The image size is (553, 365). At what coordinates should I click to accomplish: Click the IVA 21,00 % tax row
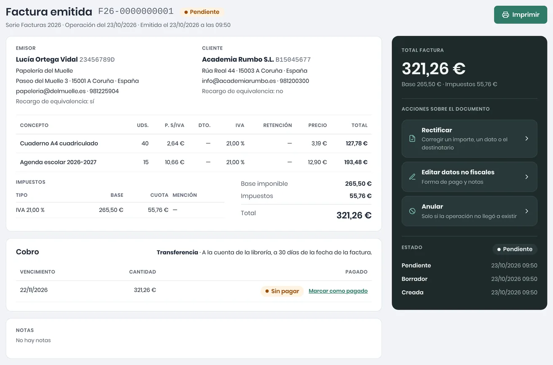click(120, 210)
